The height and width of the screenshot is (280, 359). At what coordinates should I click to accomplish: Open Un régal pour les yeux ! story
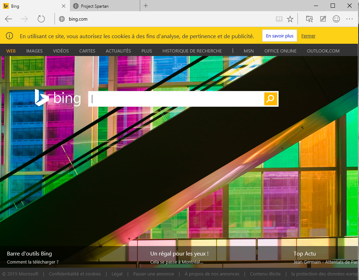tap(179, 254)
